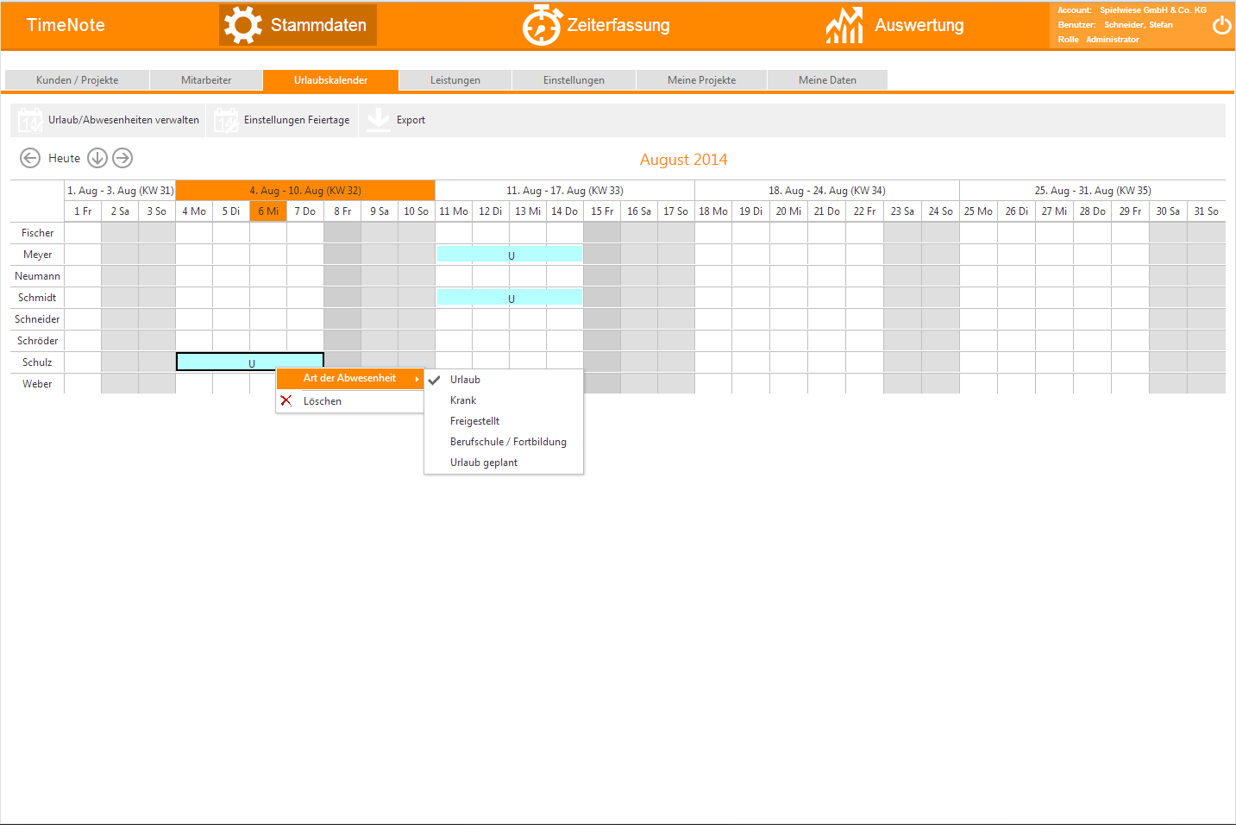
Task: Open Auswertung via the chart icon
Action: click(x=844, y=25)
